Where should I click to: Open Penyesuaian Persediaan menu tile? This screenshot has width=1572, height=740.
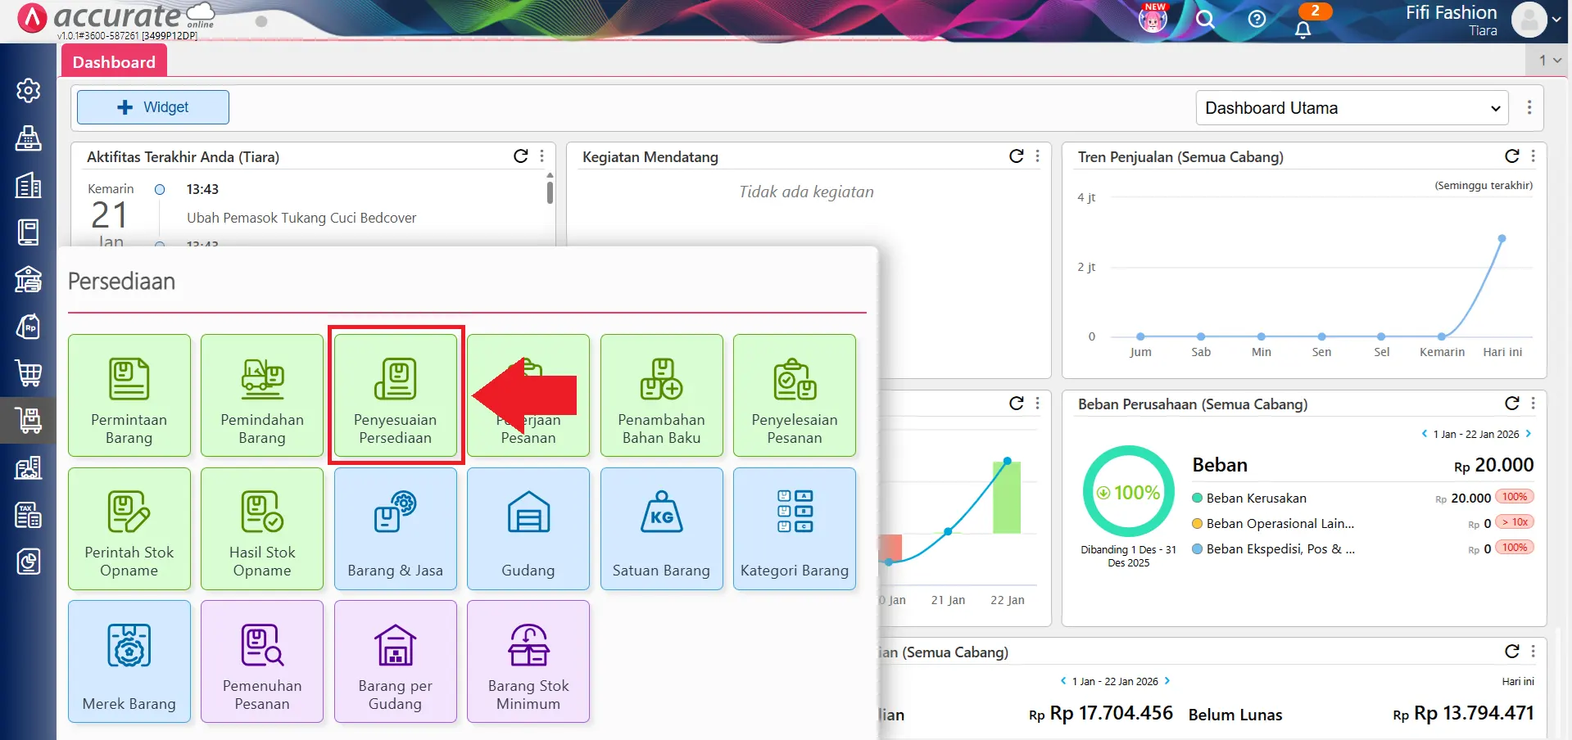[396, 395]
